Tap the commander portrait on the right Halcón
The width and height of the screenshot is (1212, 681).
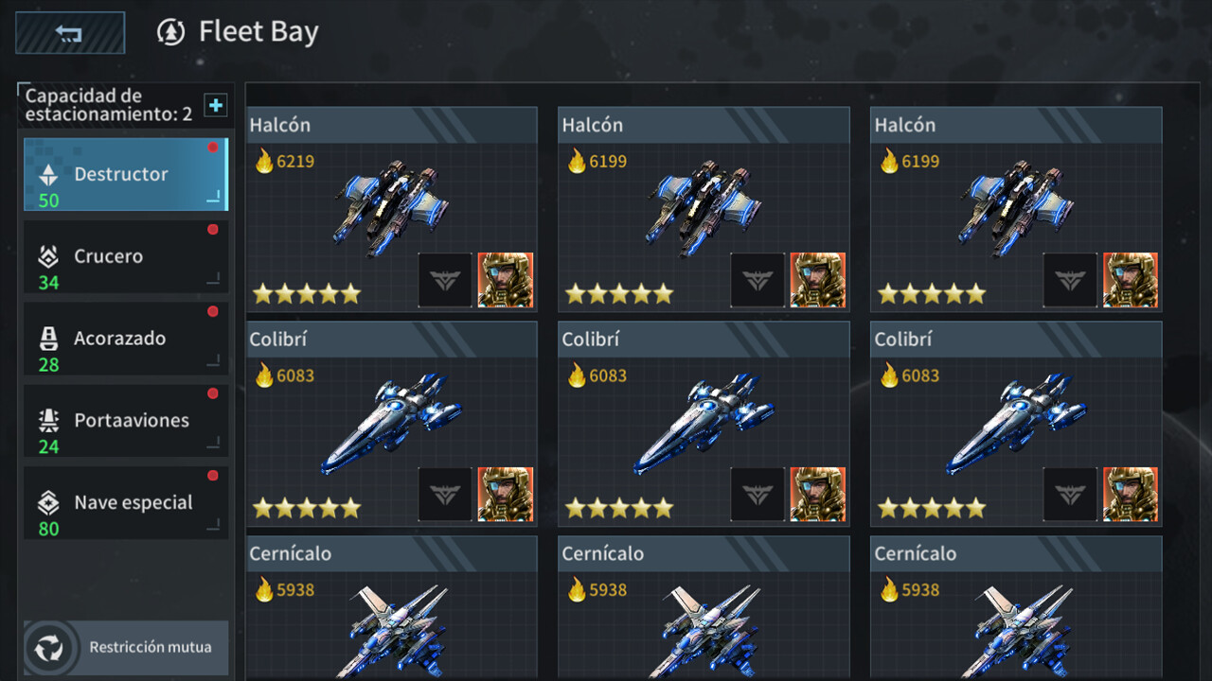click(x=1131, y=280)
